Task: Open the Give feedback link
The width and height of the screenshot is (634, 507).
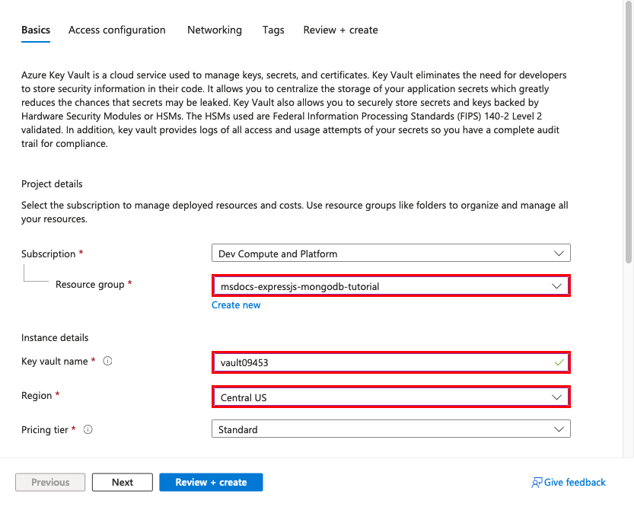Action: pyautogui.click(x=575, y=483)
